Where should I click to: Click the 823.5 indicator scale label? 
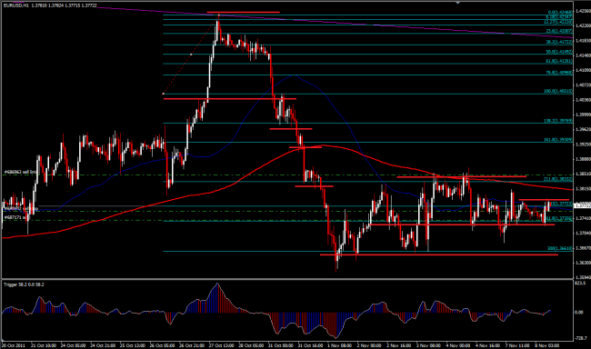580,283
